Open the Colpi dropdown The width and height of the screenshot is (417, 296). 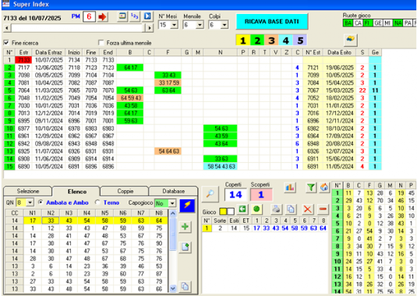tap(224, 25)
